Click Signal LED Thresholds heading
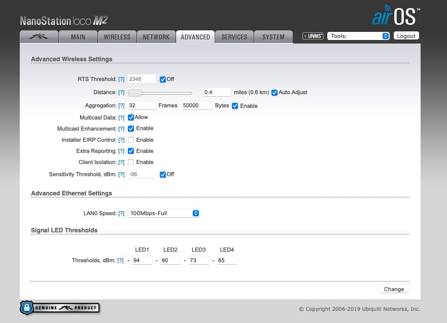Screen dimensions: 447x323 tap(64, 230)
